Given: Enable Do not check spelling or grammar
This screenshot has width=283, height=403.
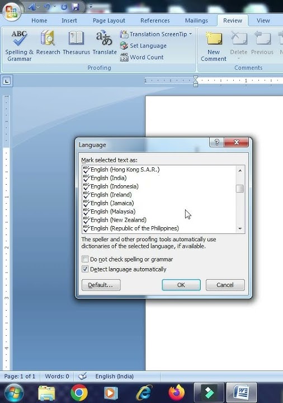Looking at the screenshot, I should 85,259.
